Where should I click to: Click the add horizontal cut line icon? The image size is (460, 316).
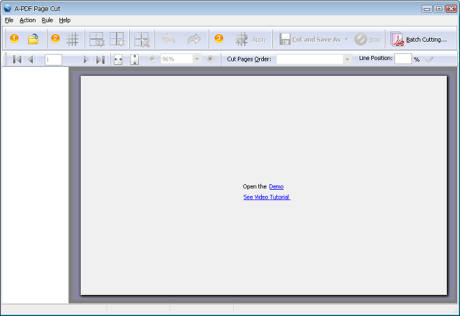97,40
